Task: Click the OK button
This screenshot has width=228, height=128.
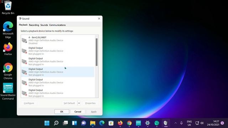Action: [x=62, y=112]
